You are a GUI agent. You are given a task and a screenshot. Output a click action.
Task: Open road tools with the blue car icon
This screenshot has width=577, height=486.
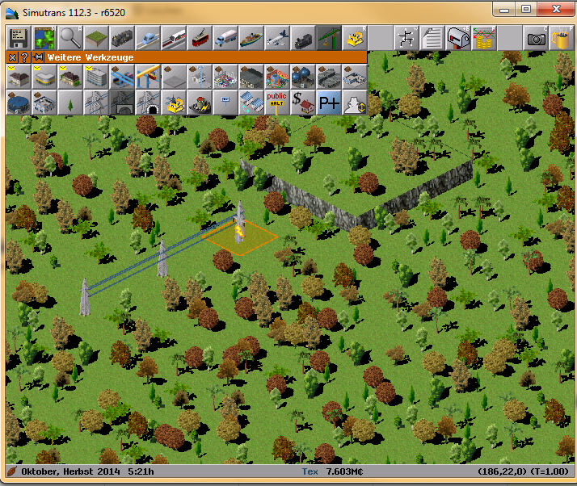click(x=148, y=38)
